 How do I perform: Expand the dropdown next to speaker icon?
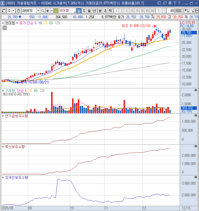[x=51, y=11]
